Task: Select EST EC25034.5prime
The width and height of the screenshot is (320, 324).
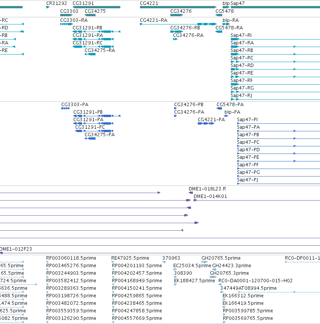Action: click(192, 266)
